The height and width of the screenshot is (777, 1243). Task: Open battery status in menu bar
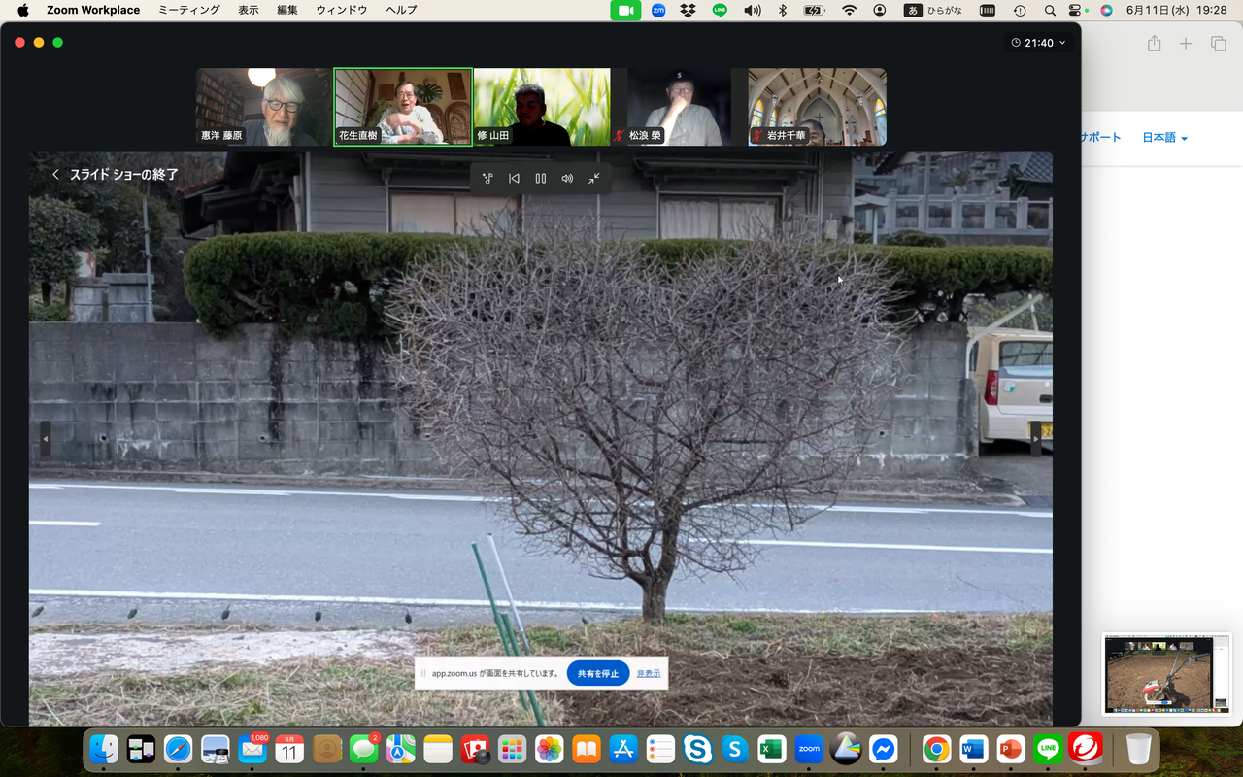coord(815,10)
